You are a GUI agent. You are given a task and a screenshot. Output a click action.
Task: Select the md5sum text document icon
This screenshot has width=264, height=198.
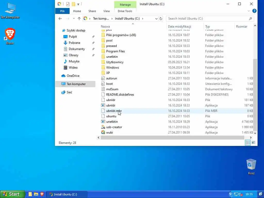click(x=103, y=89)
